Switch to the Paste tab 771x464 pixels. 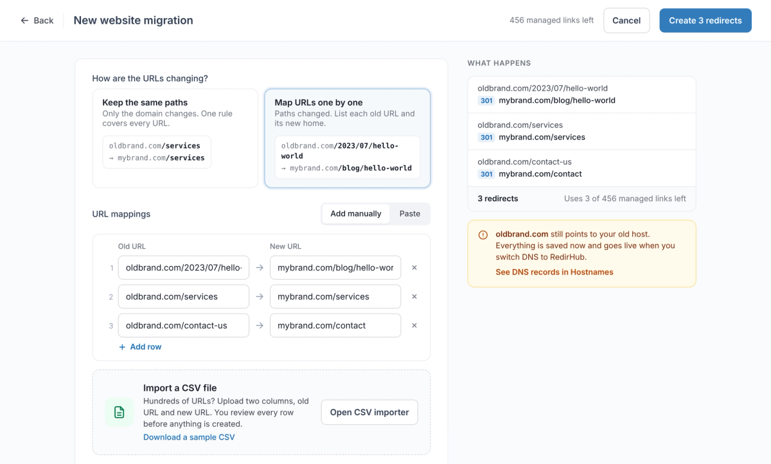point(410,213)
